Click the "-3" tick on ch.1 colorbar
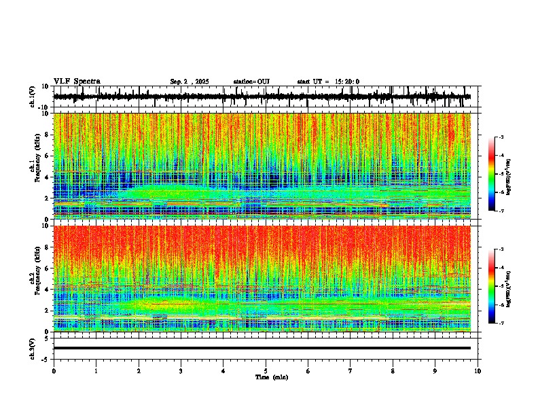 (501, 137)
